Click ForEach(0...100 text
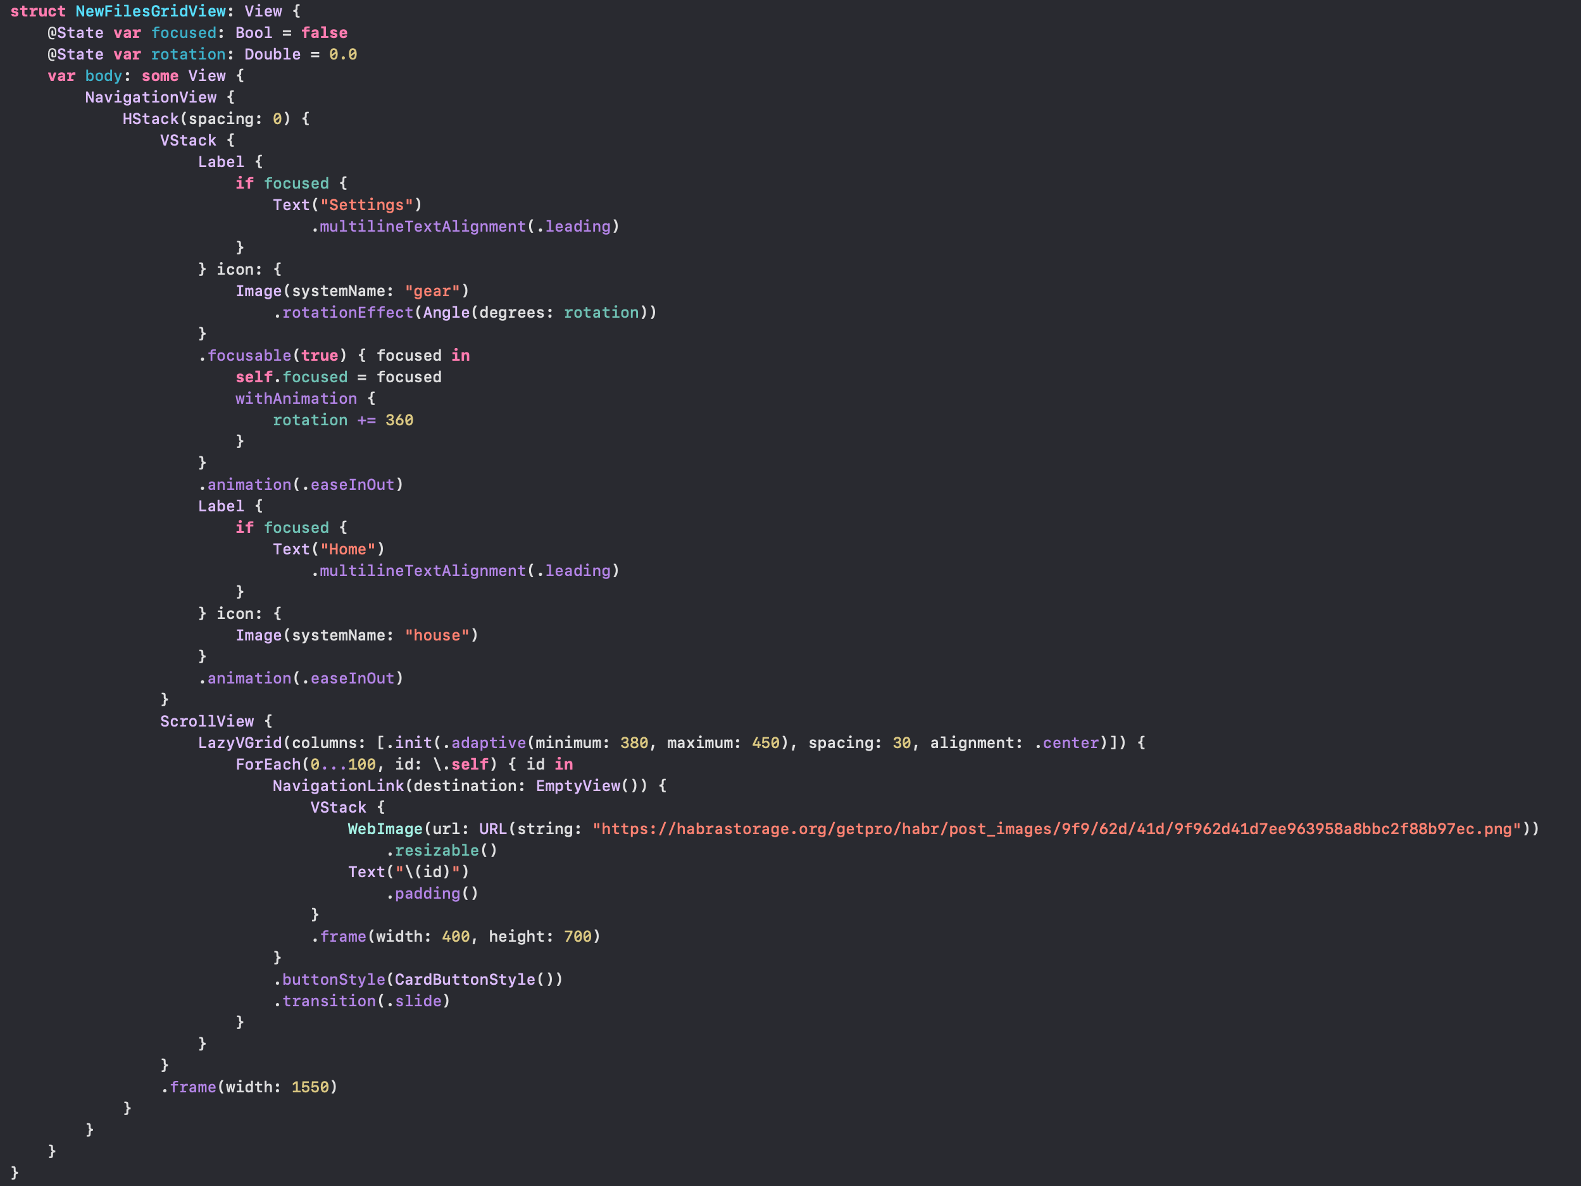 pos(306,765)
